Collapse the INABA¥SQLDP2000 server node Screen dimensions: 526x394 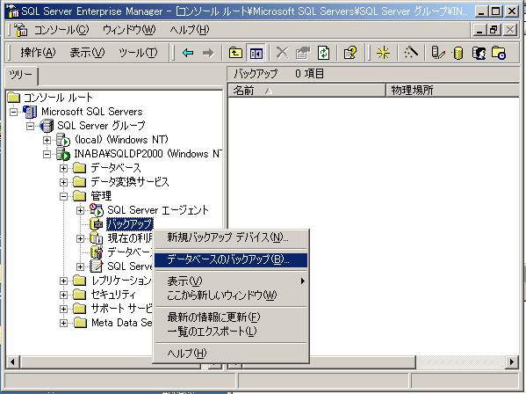tap(47, 154)
